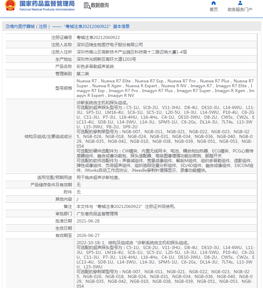Select registration number 粤械注准20212060922 value
The width and height of the screenshot is (263, 288).
98,38
